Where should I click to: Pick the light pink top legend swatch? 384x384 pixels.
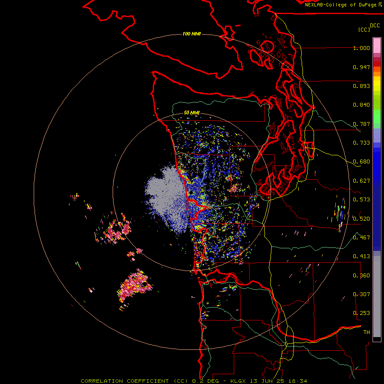point(377,45)
